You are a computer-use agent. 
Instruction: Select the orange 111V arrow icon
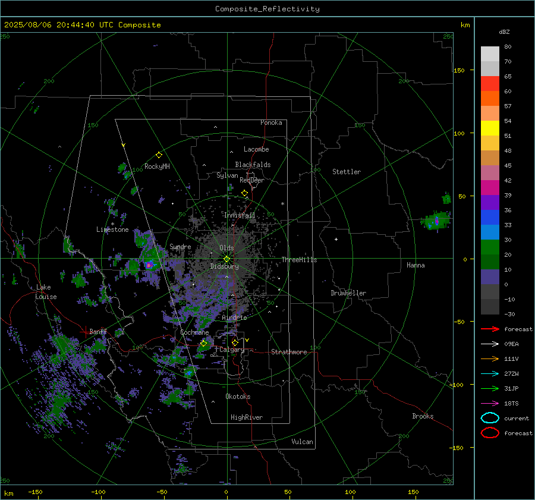(x=490, y=359)
